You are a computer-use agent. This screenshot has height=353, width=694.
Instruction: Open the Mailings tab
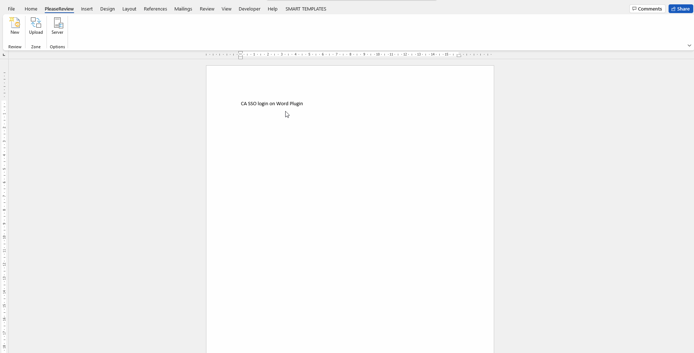pos(183,9)
